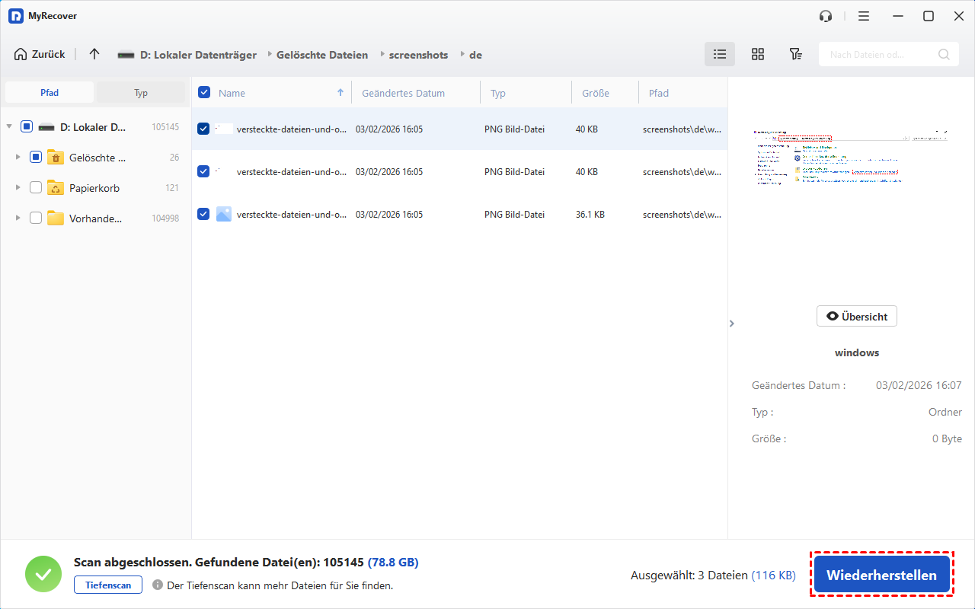Screen dimensions: 975x609
Task: Click the search magnifier icon
Action: point(944,54)
